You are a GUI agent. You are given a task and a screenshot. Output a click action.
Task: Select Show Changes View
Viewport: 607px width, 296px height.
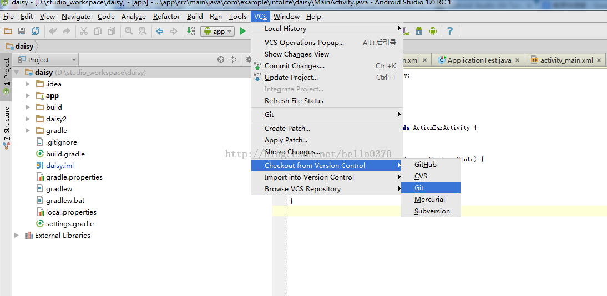[327, 54]
